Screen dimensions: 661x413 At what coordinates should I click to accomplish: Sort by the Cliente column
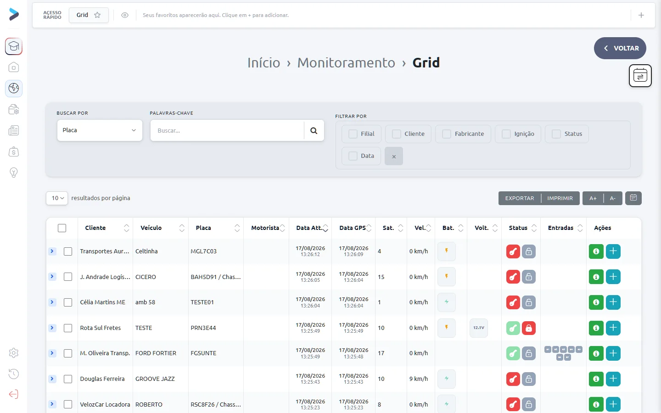click(105, 228)
